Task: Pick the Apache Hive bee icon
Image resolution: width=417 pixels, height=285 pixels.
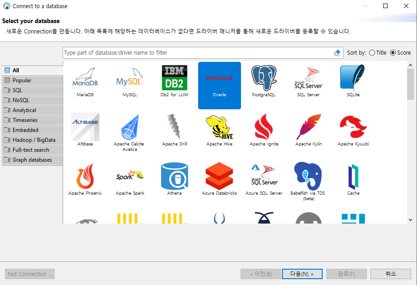Action: click(219, 127)
